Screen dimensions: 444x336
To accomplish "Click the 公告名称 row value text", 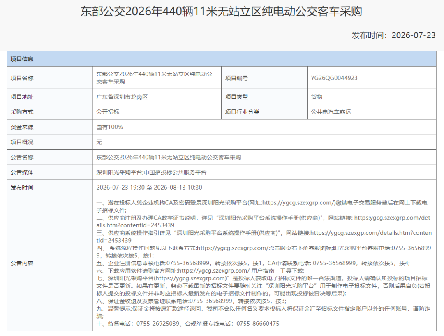I will (x=169, y=157).
